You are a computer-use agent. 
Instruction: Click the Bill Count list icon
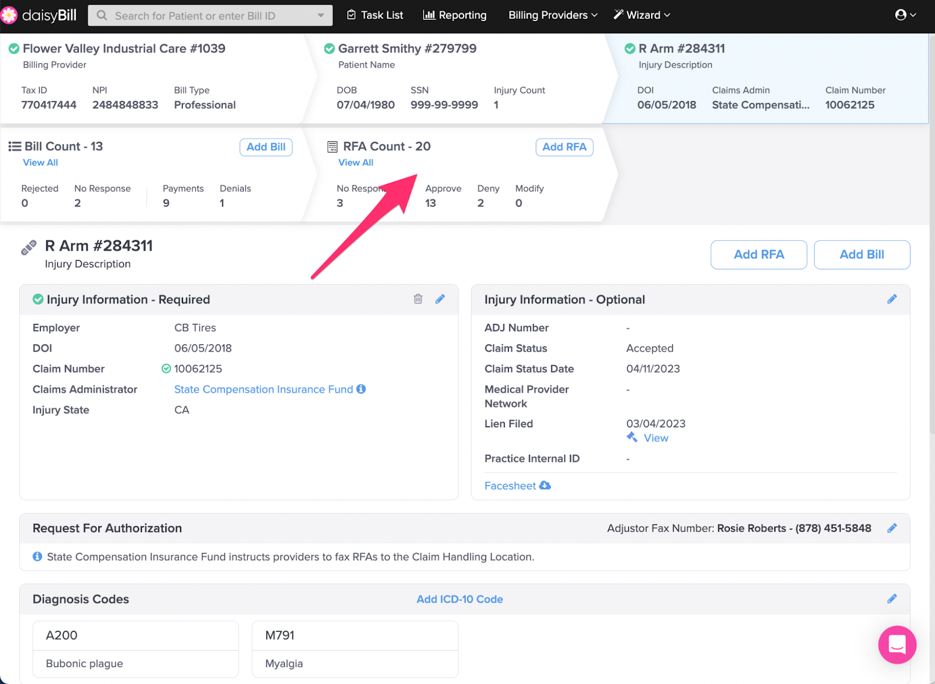coord(15,146)
